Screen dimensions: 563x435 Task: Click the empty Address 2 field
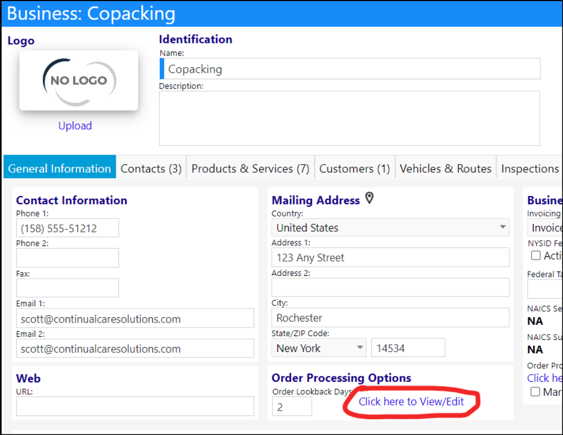pos(390,287)
